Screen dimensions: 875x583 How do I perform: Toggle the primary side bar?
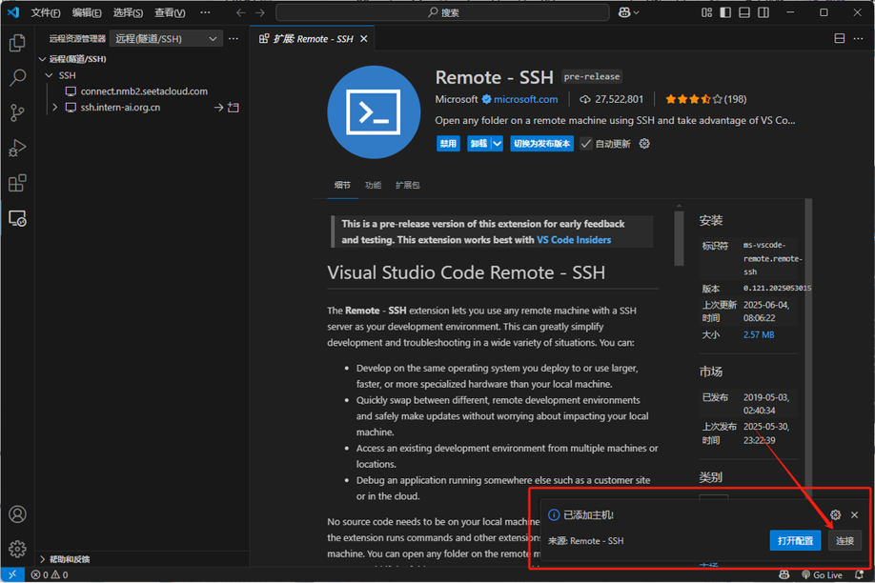(x=725, y=12)
